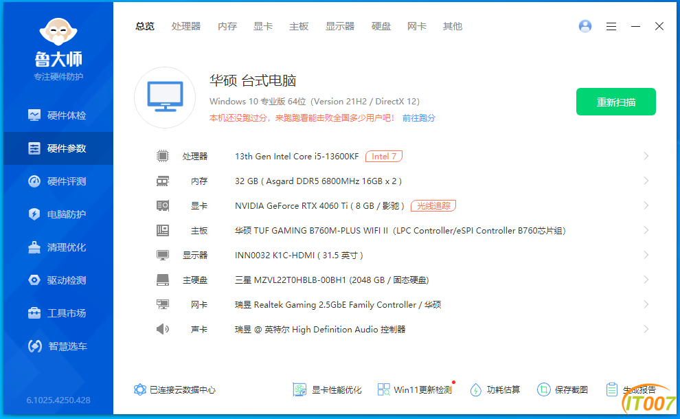Click the main hard drive icon
Image resolution: width=680 pixels, height=419 pixels.
pos(163,280)
